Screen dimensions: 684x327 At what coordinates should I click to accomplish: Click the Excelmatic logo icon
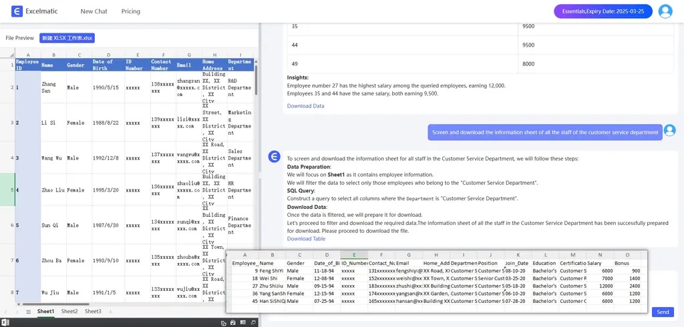pyautogui.click(x=15, y=11)
